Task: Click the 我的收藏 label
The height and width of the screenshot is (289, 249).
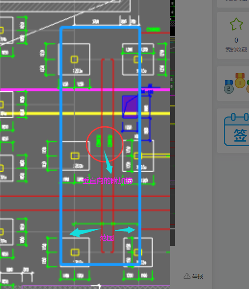Action: (236, 50)
